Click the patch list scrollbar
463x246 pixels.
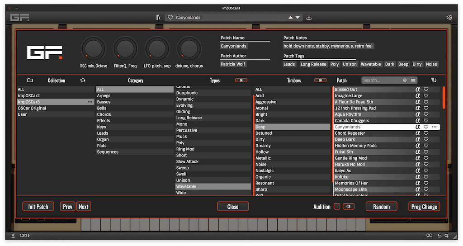(444, 98)
